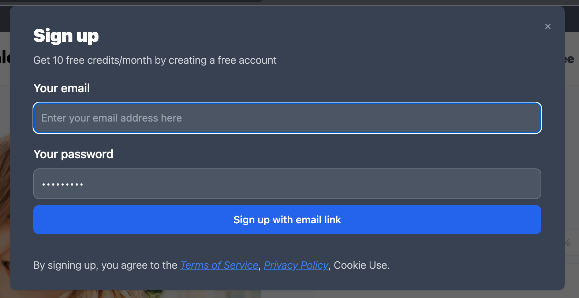The width and height of the screenshot is (579, 298).
Task: Click the Sign up heading
Action: (x=66, y=36)
